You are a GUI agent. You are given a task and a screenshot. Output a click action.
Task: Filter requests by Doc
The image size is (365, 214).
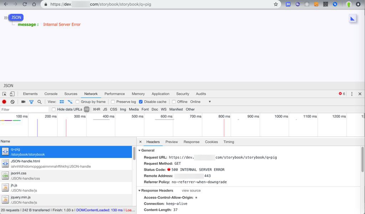[155, 109]
